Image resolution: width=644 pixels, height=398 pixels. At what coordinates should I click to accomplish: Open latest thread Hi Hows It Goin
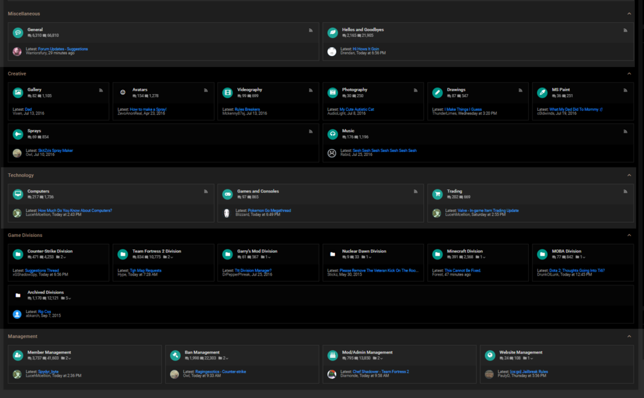[366, 49]
